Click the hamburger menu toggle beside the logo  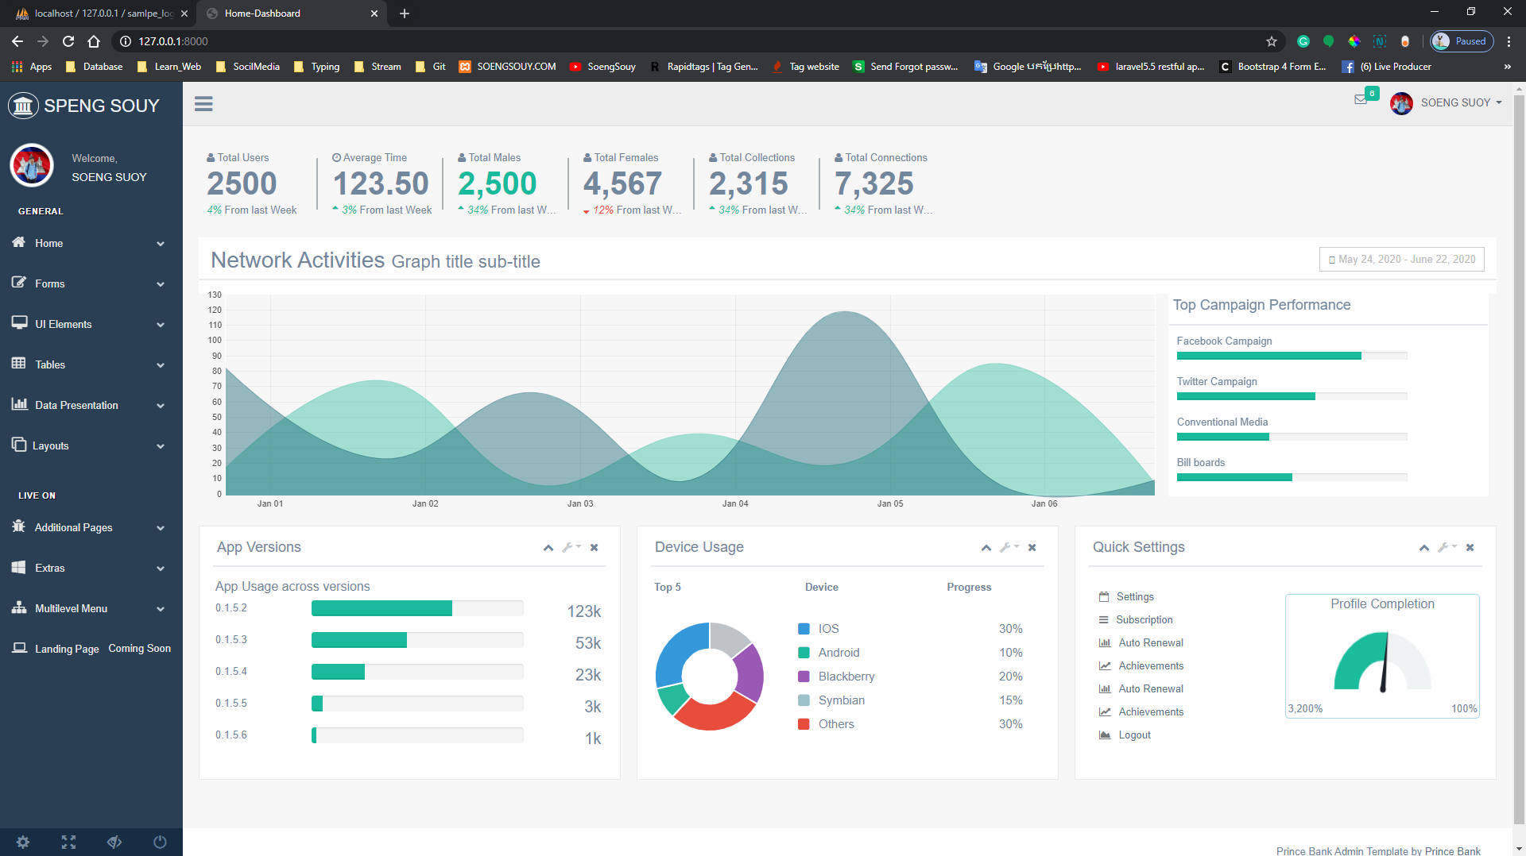(203, 104)
